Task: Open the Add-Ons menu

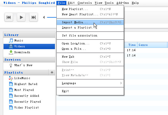Action: coord(123,3)
